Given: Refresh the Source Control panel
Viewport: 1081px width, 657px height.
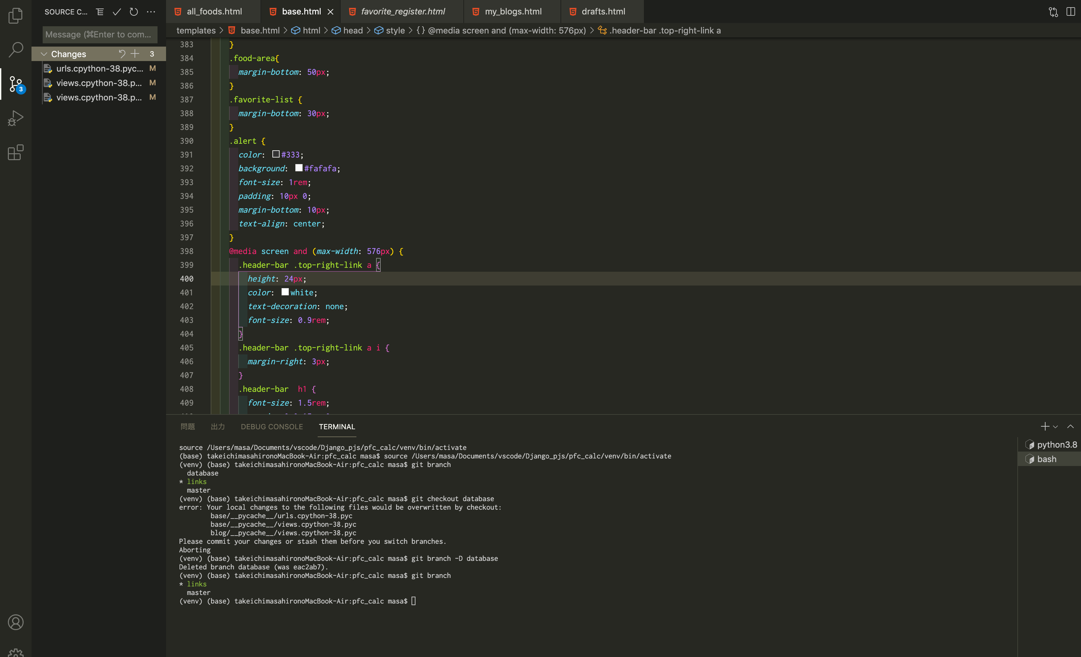Looking at the screenshot, I should click(134, 12).
